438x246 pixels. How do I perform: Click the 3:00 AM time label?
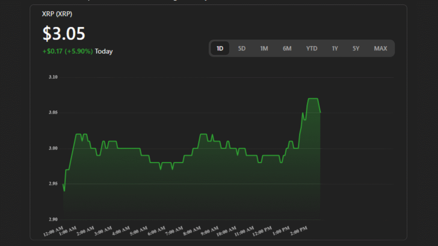pos(103,231)
